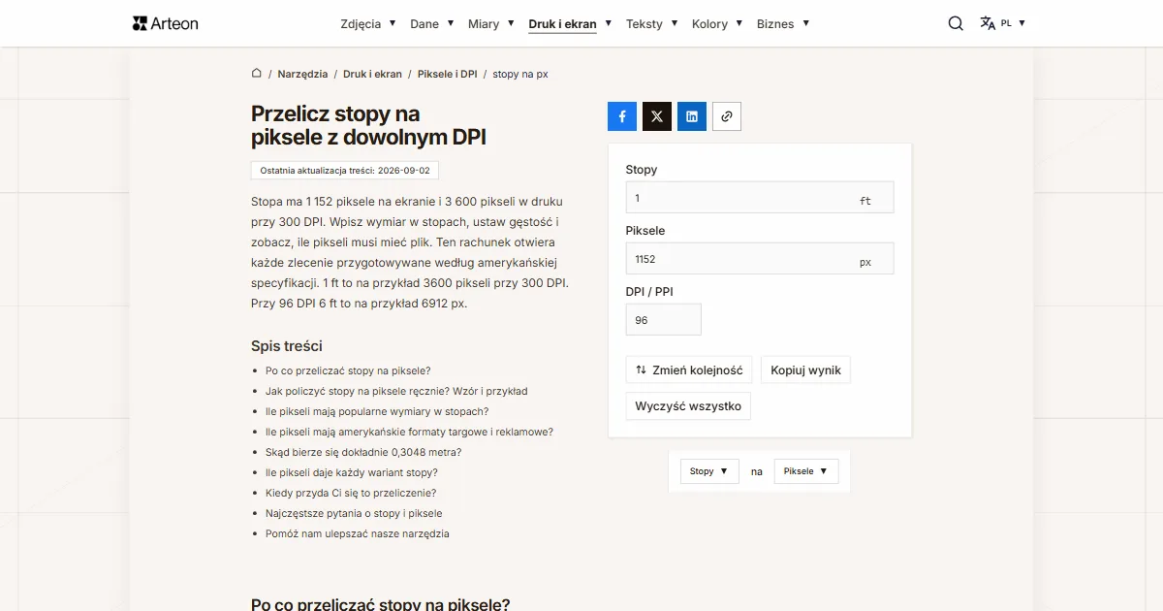Click Kopiuj wynik button

tap(806, 370)
